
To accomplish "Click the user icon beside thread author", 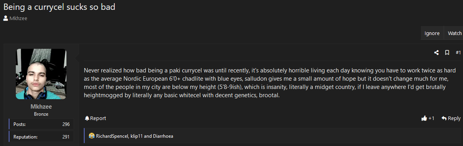I will pos(6,18).
